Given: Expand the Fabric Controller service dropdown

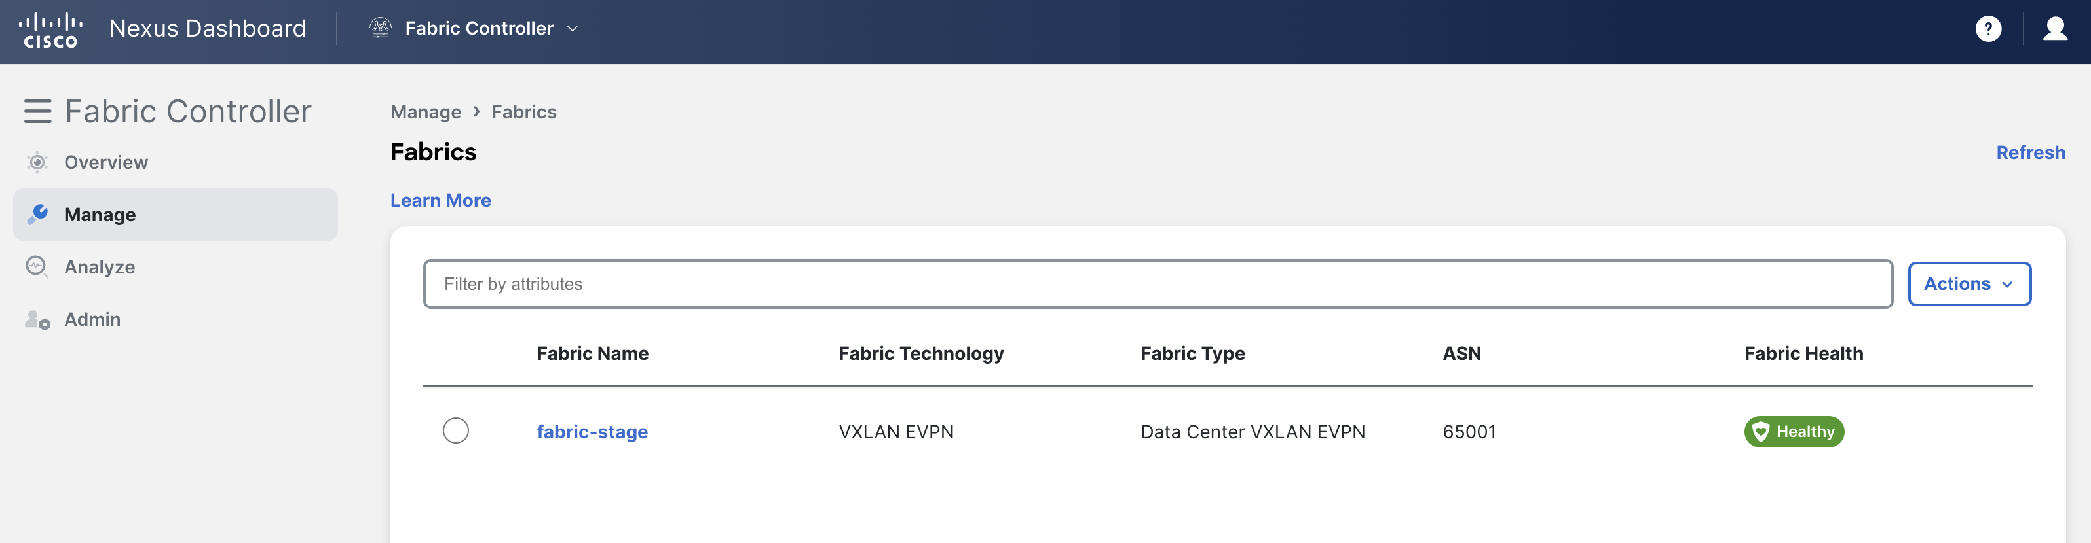Looking at the screenshot, I should (573, 28).
